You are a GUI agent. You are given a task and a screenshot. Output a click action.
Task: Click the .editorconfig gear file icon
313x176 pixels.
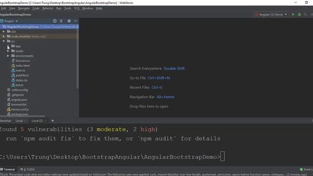pos(9,90)
